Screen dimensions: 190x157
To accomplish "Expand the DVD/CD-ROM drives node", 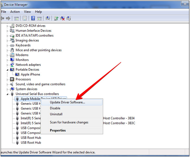I will [8, 26].
